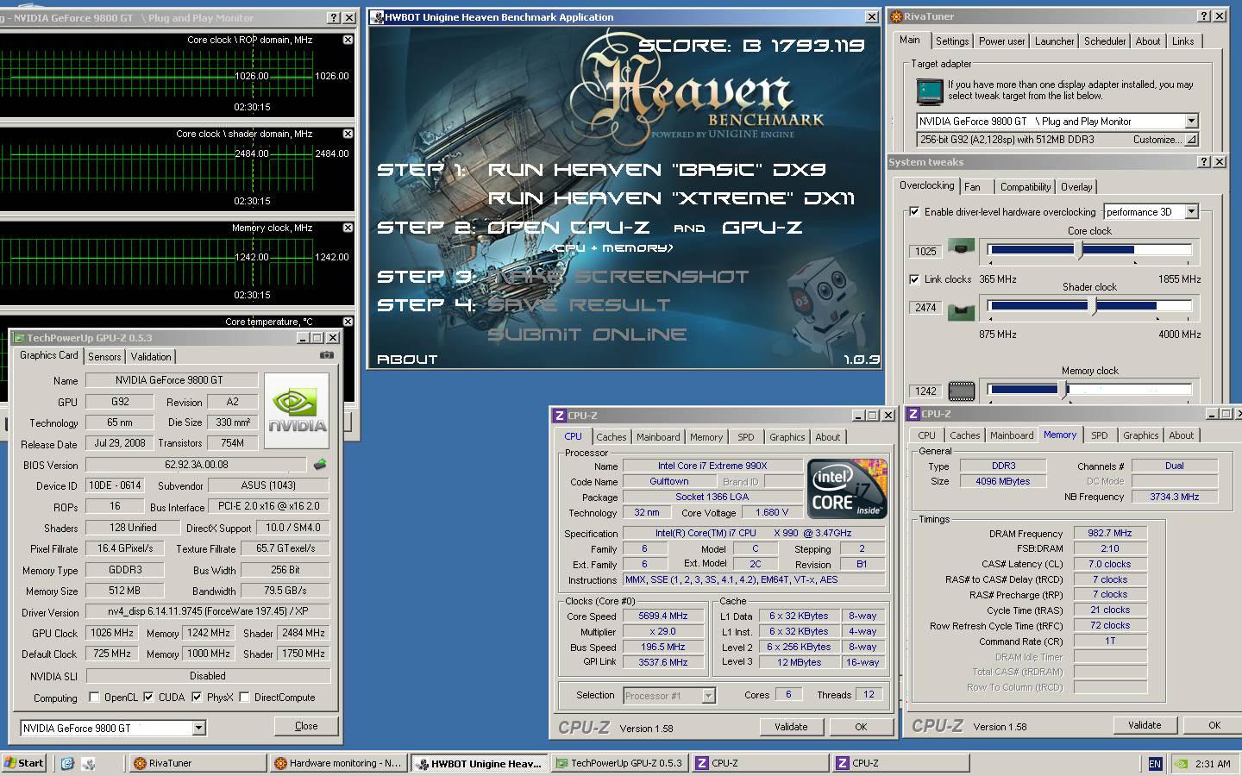Open SPD tab in Memory CPU-Z window
The image size is (1242, 776).
pos(1099,435)
